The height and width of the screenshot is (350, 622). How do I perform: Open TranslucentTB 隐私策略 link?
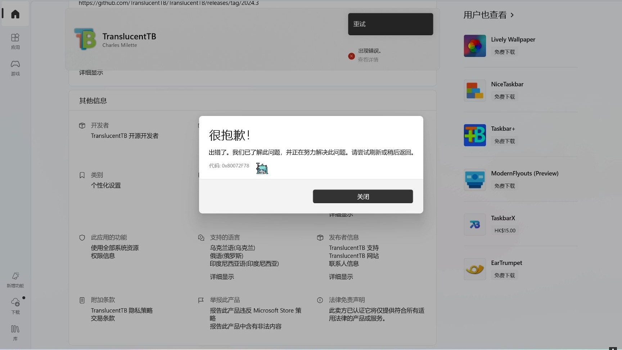pos(122,310)
